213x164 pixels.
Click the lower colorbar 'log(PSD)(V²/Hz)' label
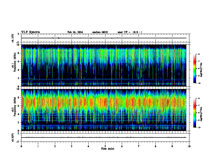pos(201,114)
